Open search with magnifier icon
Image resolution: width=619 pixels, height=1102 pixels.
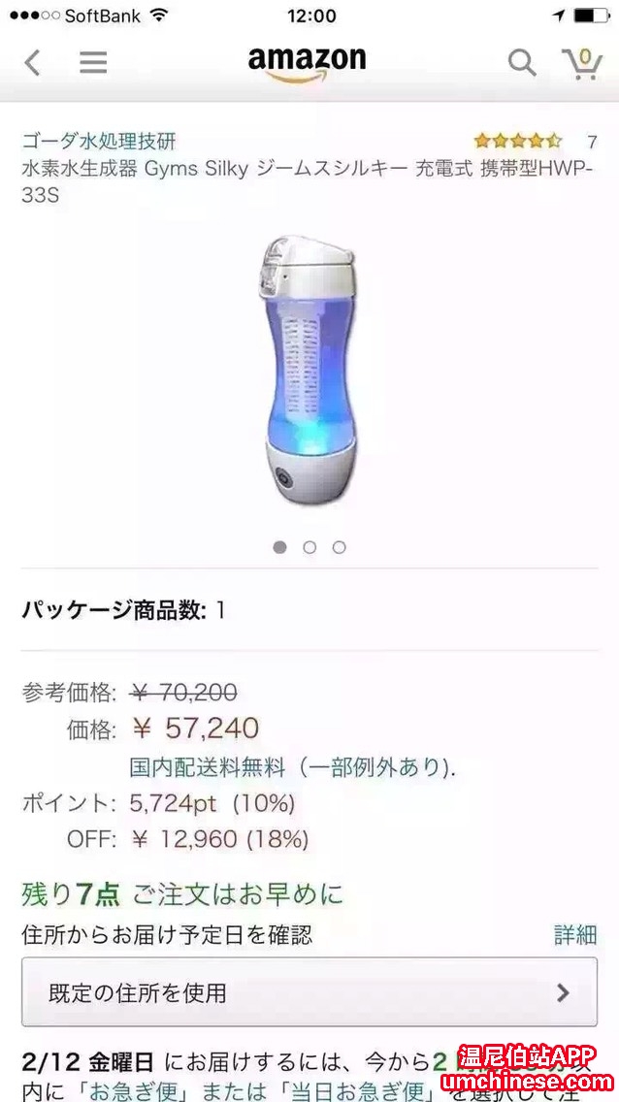[x=522, y=63]
